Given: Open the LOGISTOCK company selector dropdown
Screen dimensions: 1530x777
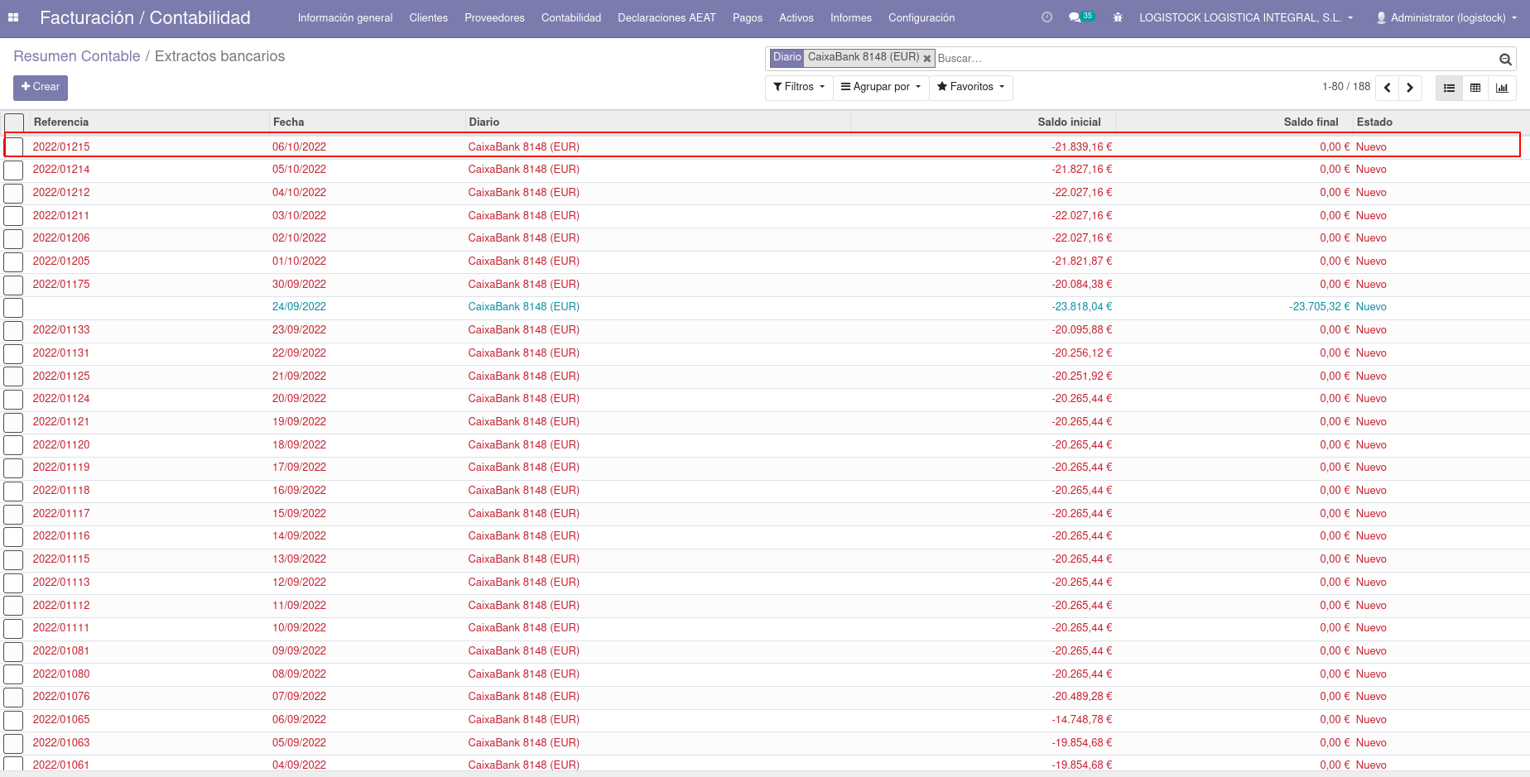Looking at the screenshot, I should coord(1246,17).
